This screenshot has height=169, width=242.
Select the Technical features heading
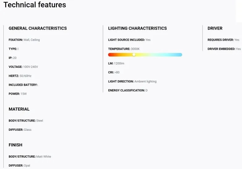pyautogui.click(x=35, y=5)
